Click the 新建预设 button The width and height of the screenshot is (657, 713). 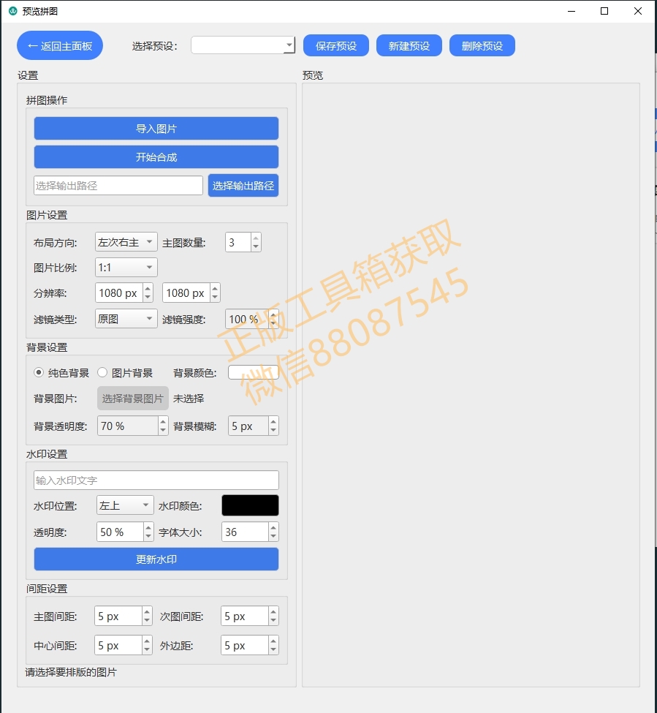(409, 45)
